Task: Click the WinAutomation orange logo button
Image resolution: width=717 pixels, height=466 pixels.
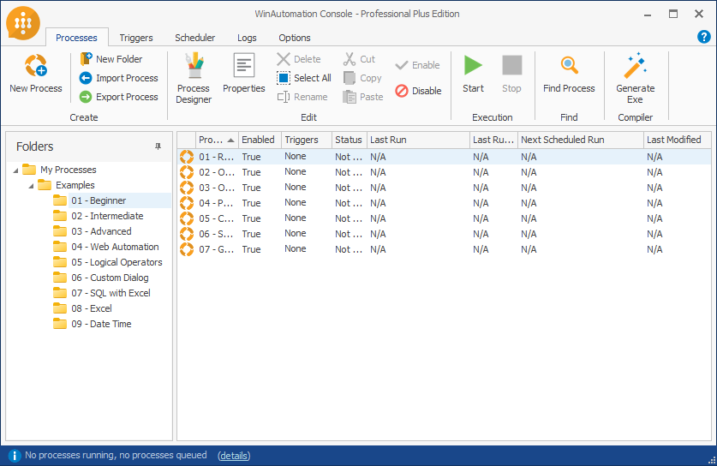Action: pyautogui.click(x=23, y=23)
